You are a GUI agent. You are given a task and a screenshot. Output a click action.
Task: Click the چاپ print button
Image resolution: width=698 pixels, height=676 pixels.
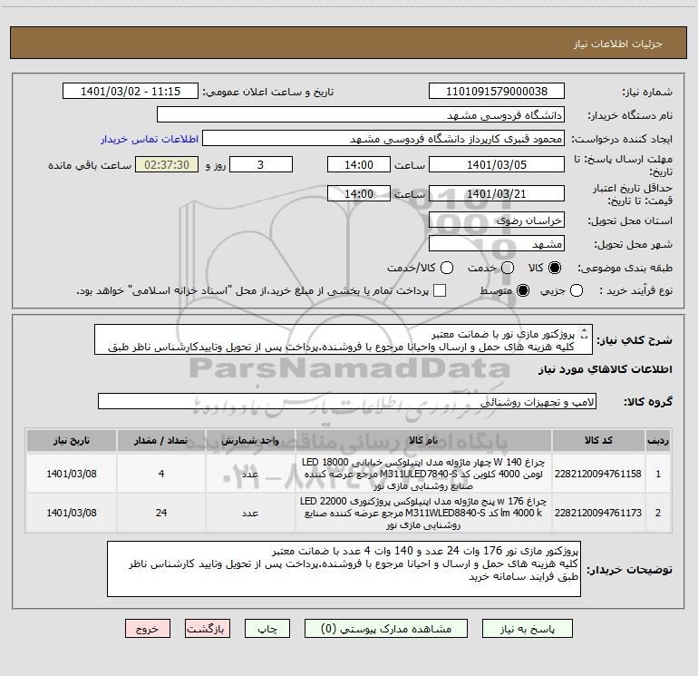tap(267, 629)
